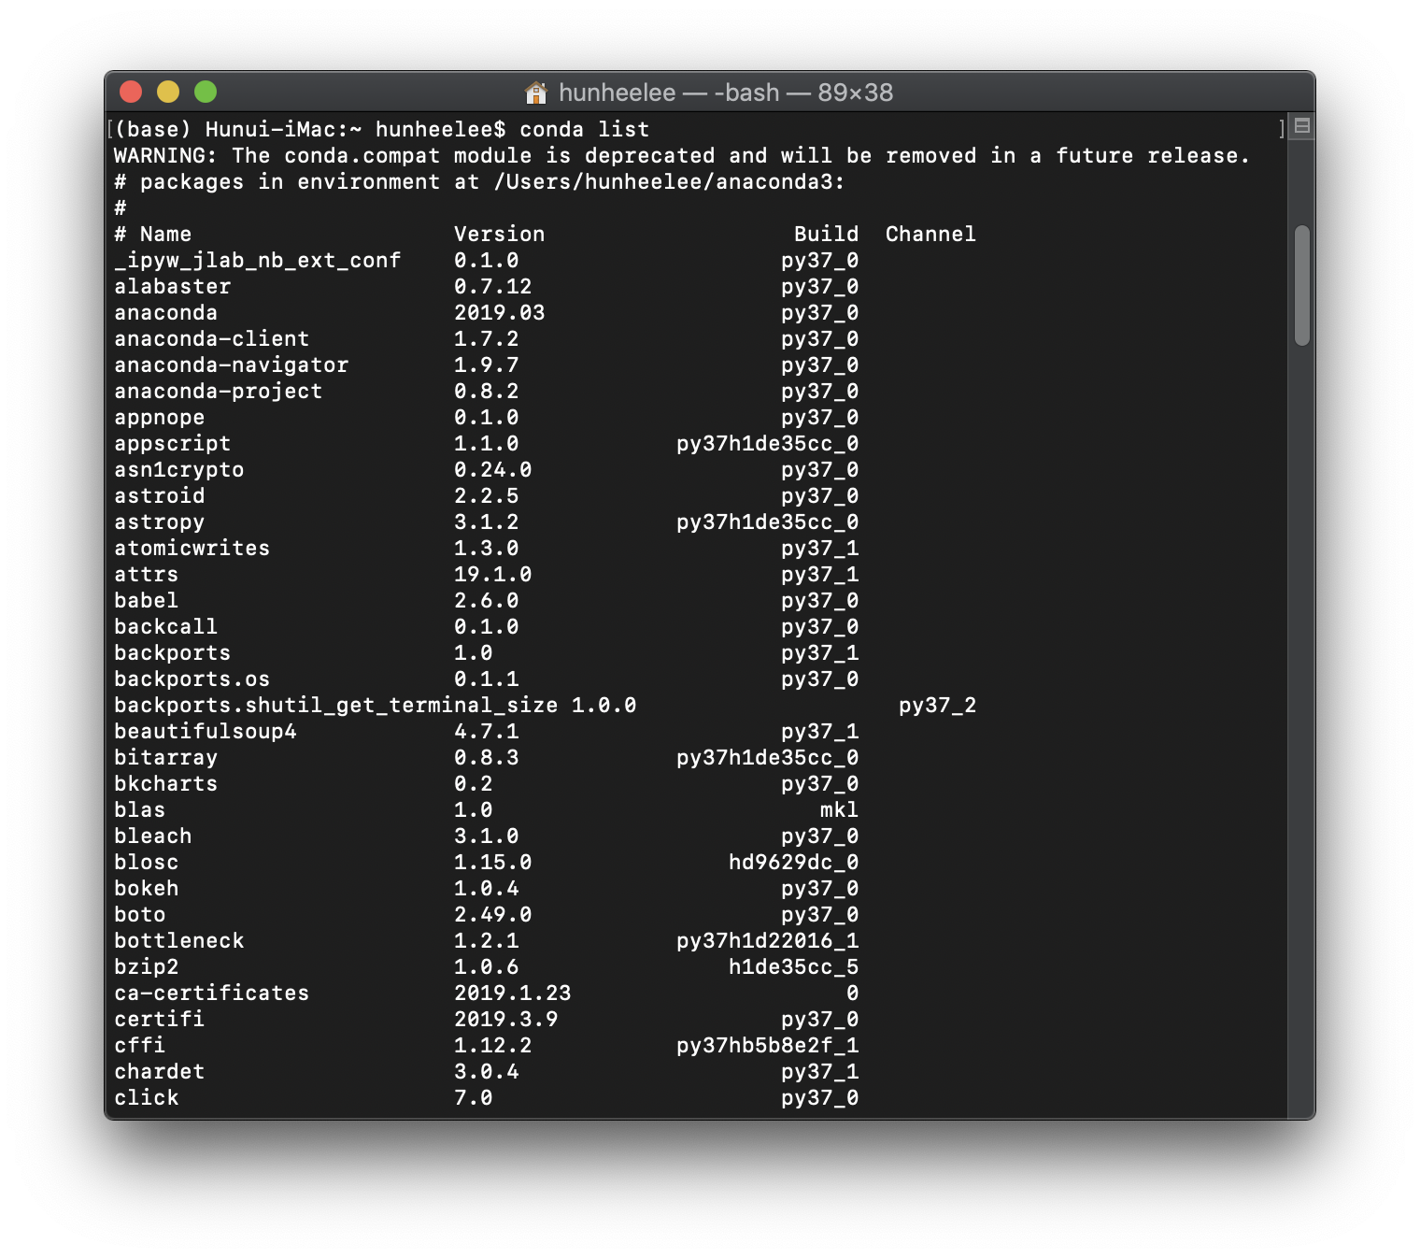The height and width of the screenshot is (1258, 1420).
Task: Click the window title 'hunheelee — -bash — 89×38'
Action: click(x=726, y=93)
